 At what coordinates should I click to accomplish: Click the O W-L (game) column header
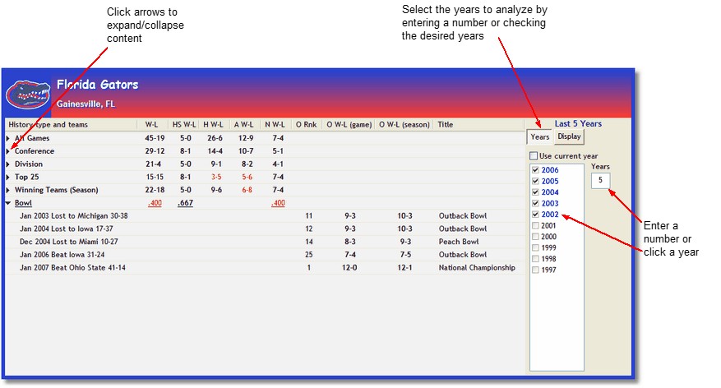(x=349, y=125)
